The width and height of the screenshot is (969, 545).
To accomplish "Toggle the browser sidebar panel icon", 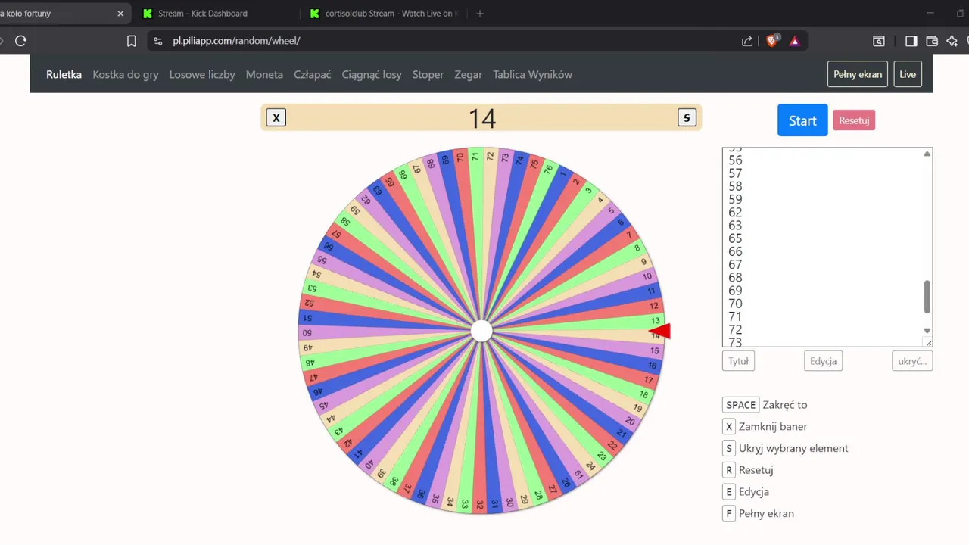I will (911, 41).
